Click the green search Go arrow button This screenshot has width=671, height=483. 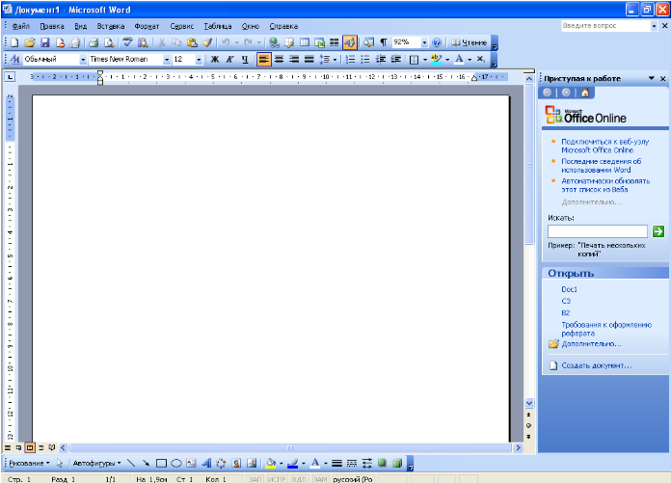tap(658, 231)
